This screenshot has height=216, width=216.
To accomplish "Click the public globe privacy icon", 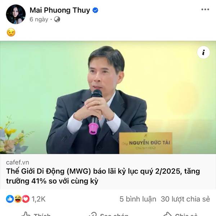I will [57, 19].
